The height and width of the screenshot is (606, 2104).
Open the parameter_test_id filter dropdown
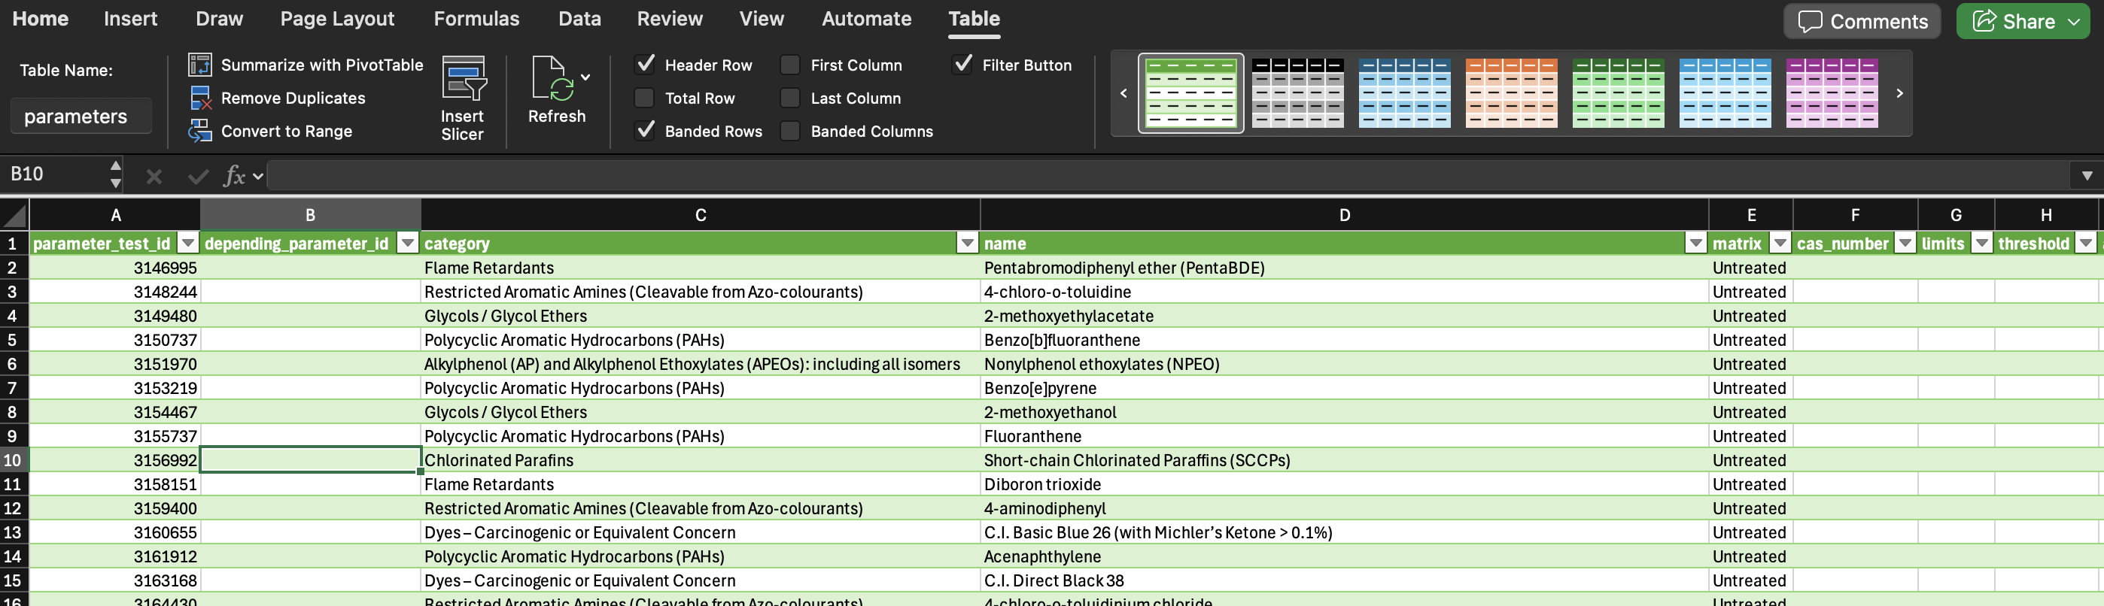point(188,242)
